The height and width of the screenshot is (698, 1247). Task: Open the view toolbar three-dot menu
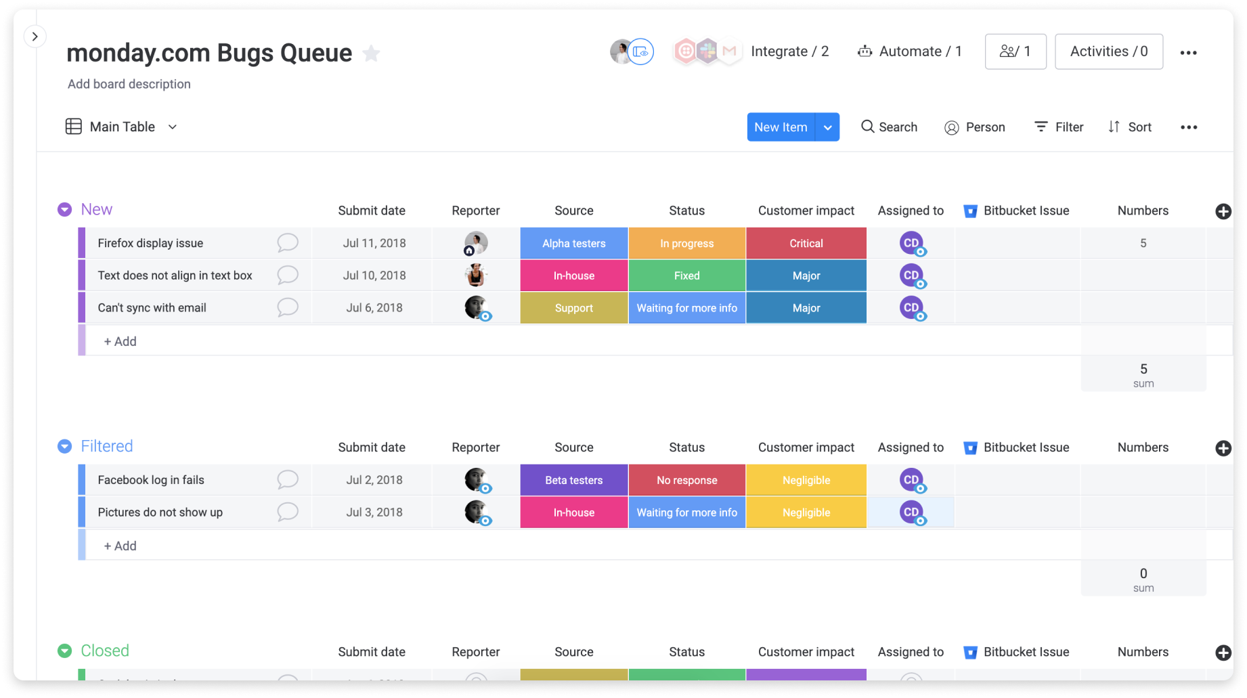[x=1189, y=127]
